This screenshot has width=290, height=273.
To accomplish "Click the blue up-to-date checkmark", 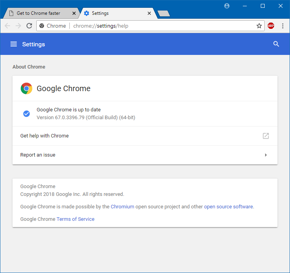I will point(27,114).
